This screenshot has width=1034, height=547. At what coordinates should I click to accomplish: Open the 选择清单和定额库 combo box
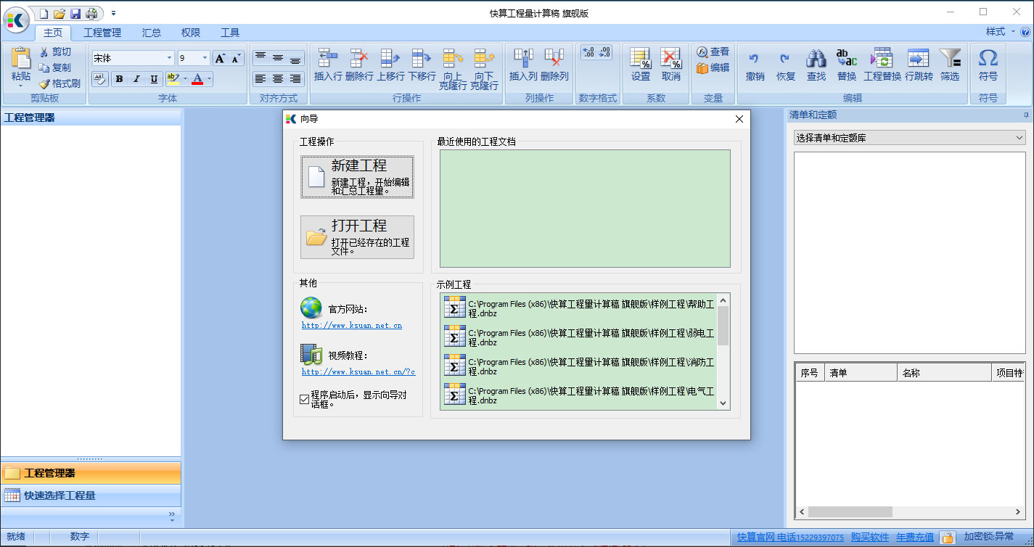point(909,138)
